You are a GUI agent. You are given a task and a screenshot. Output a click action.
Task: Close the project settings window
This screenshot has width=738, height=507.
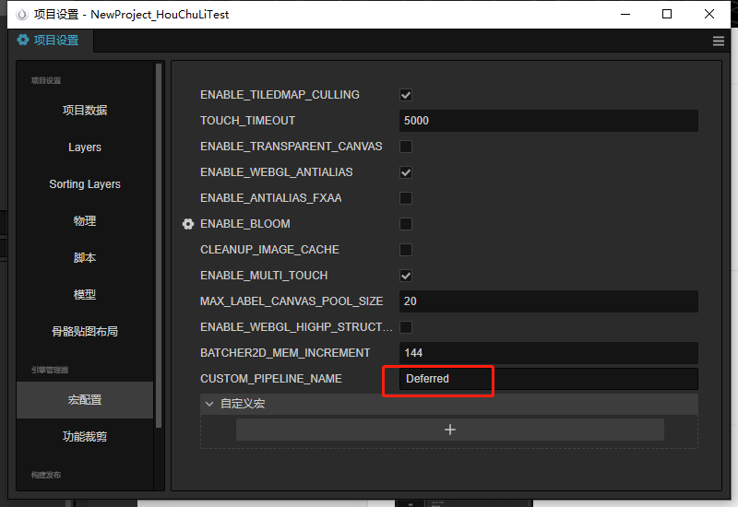pyautogui.click(x=709, y=14)
